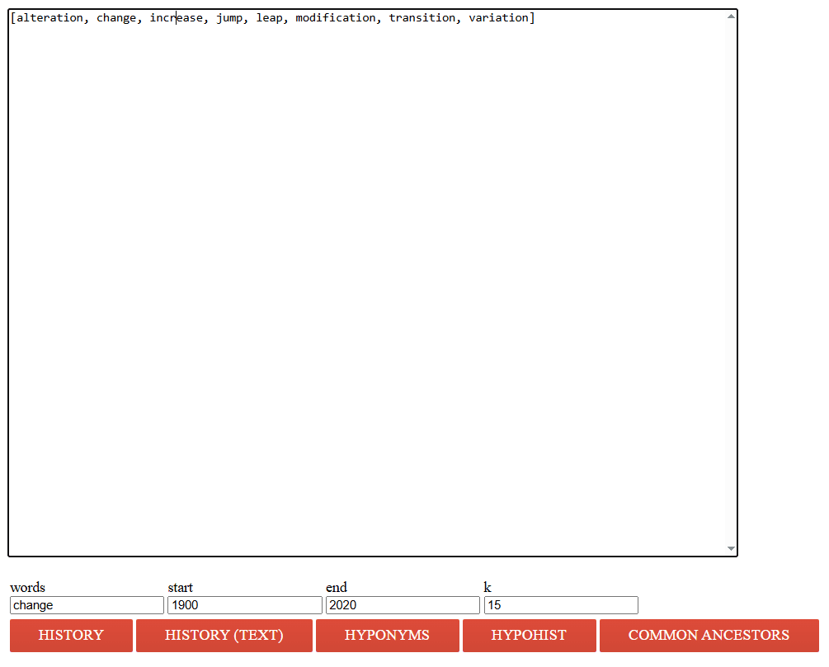This screenshot has width=829, height=667.
Task: Run the HISTORY (TEXT) query
Action: (224, 636)
